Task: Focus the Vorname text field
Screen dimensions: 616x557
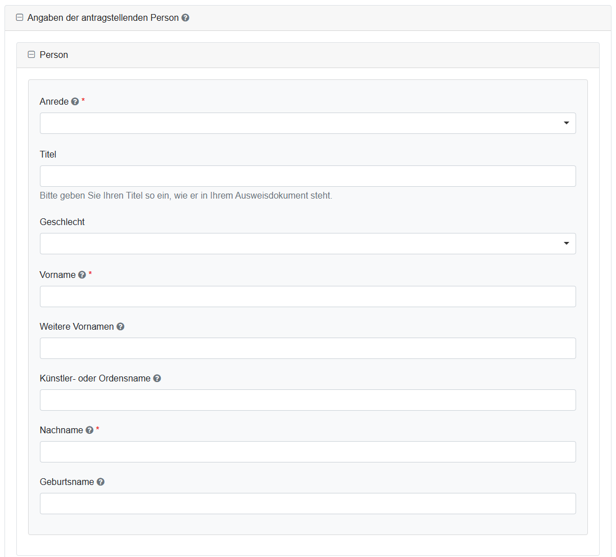Action: 307,297
